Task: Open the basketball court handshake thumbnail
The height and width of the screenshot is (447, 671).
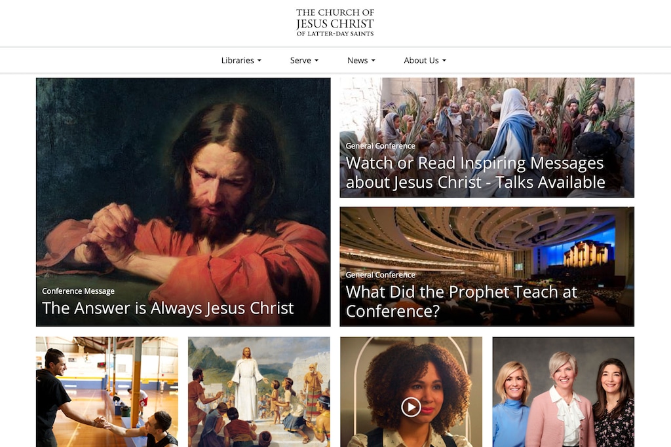Action: (x=107, y=392)
